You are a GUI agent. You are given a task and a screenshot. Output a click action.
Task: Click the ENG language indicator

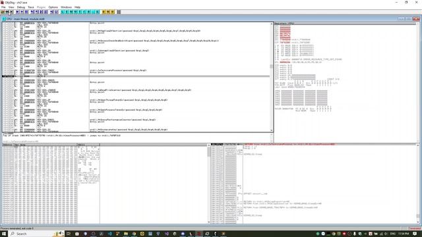(x=393, y=234)
